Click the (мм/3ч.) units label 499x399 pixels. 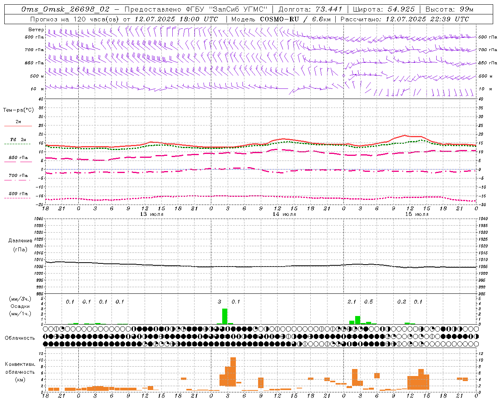coord(20,299)
